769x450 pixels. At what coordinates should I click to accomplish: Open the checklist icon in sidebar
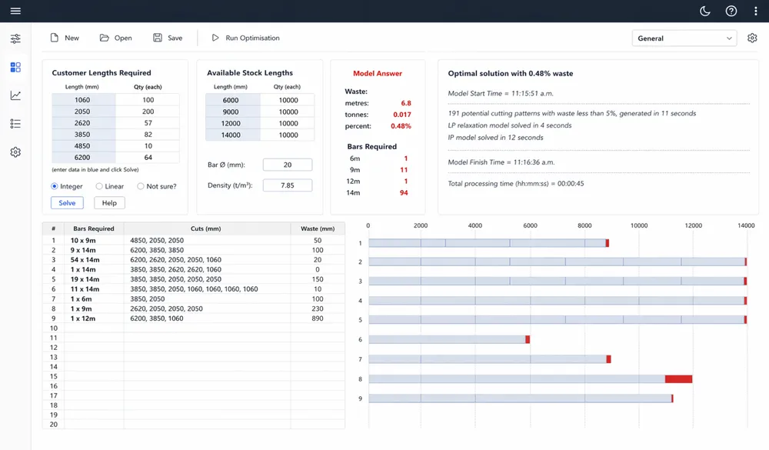coord(15,124)
